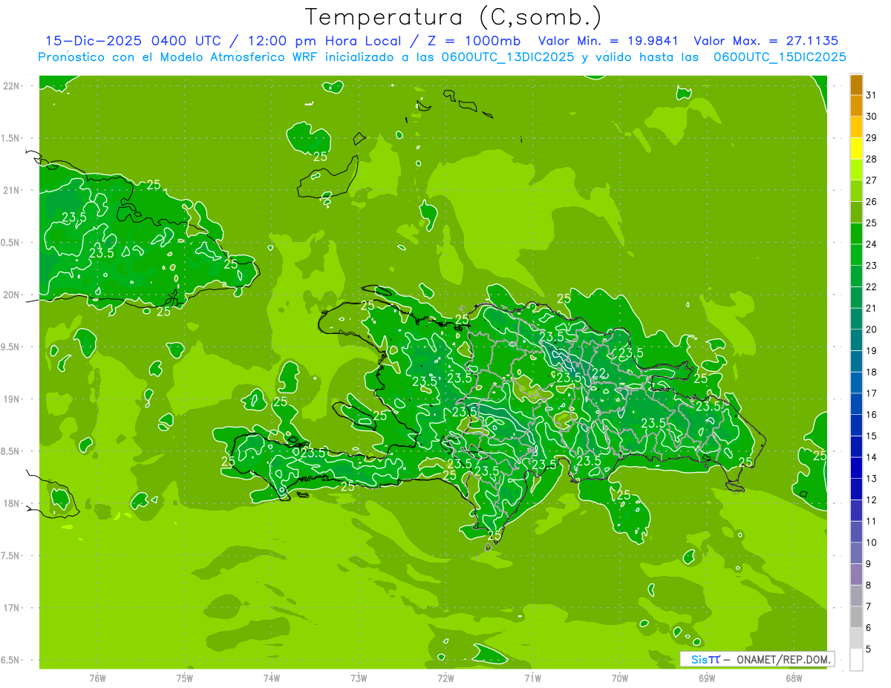Click the "71W" longitude axis label
This screenshot has width=891, height=688.
532,678
